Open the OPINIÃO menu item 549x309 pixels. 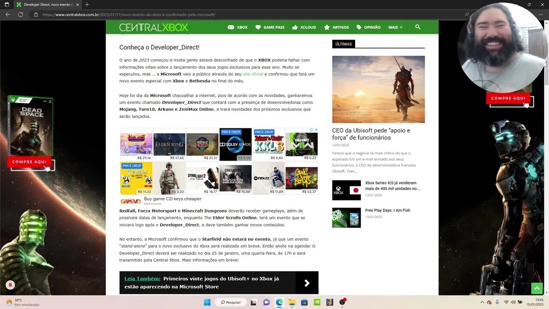coord(368,27)
